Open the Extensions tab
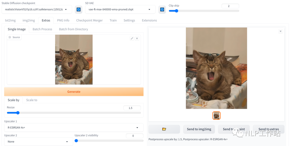The height and width of the screenshot is (146, 290). click(x=150, y=20)
